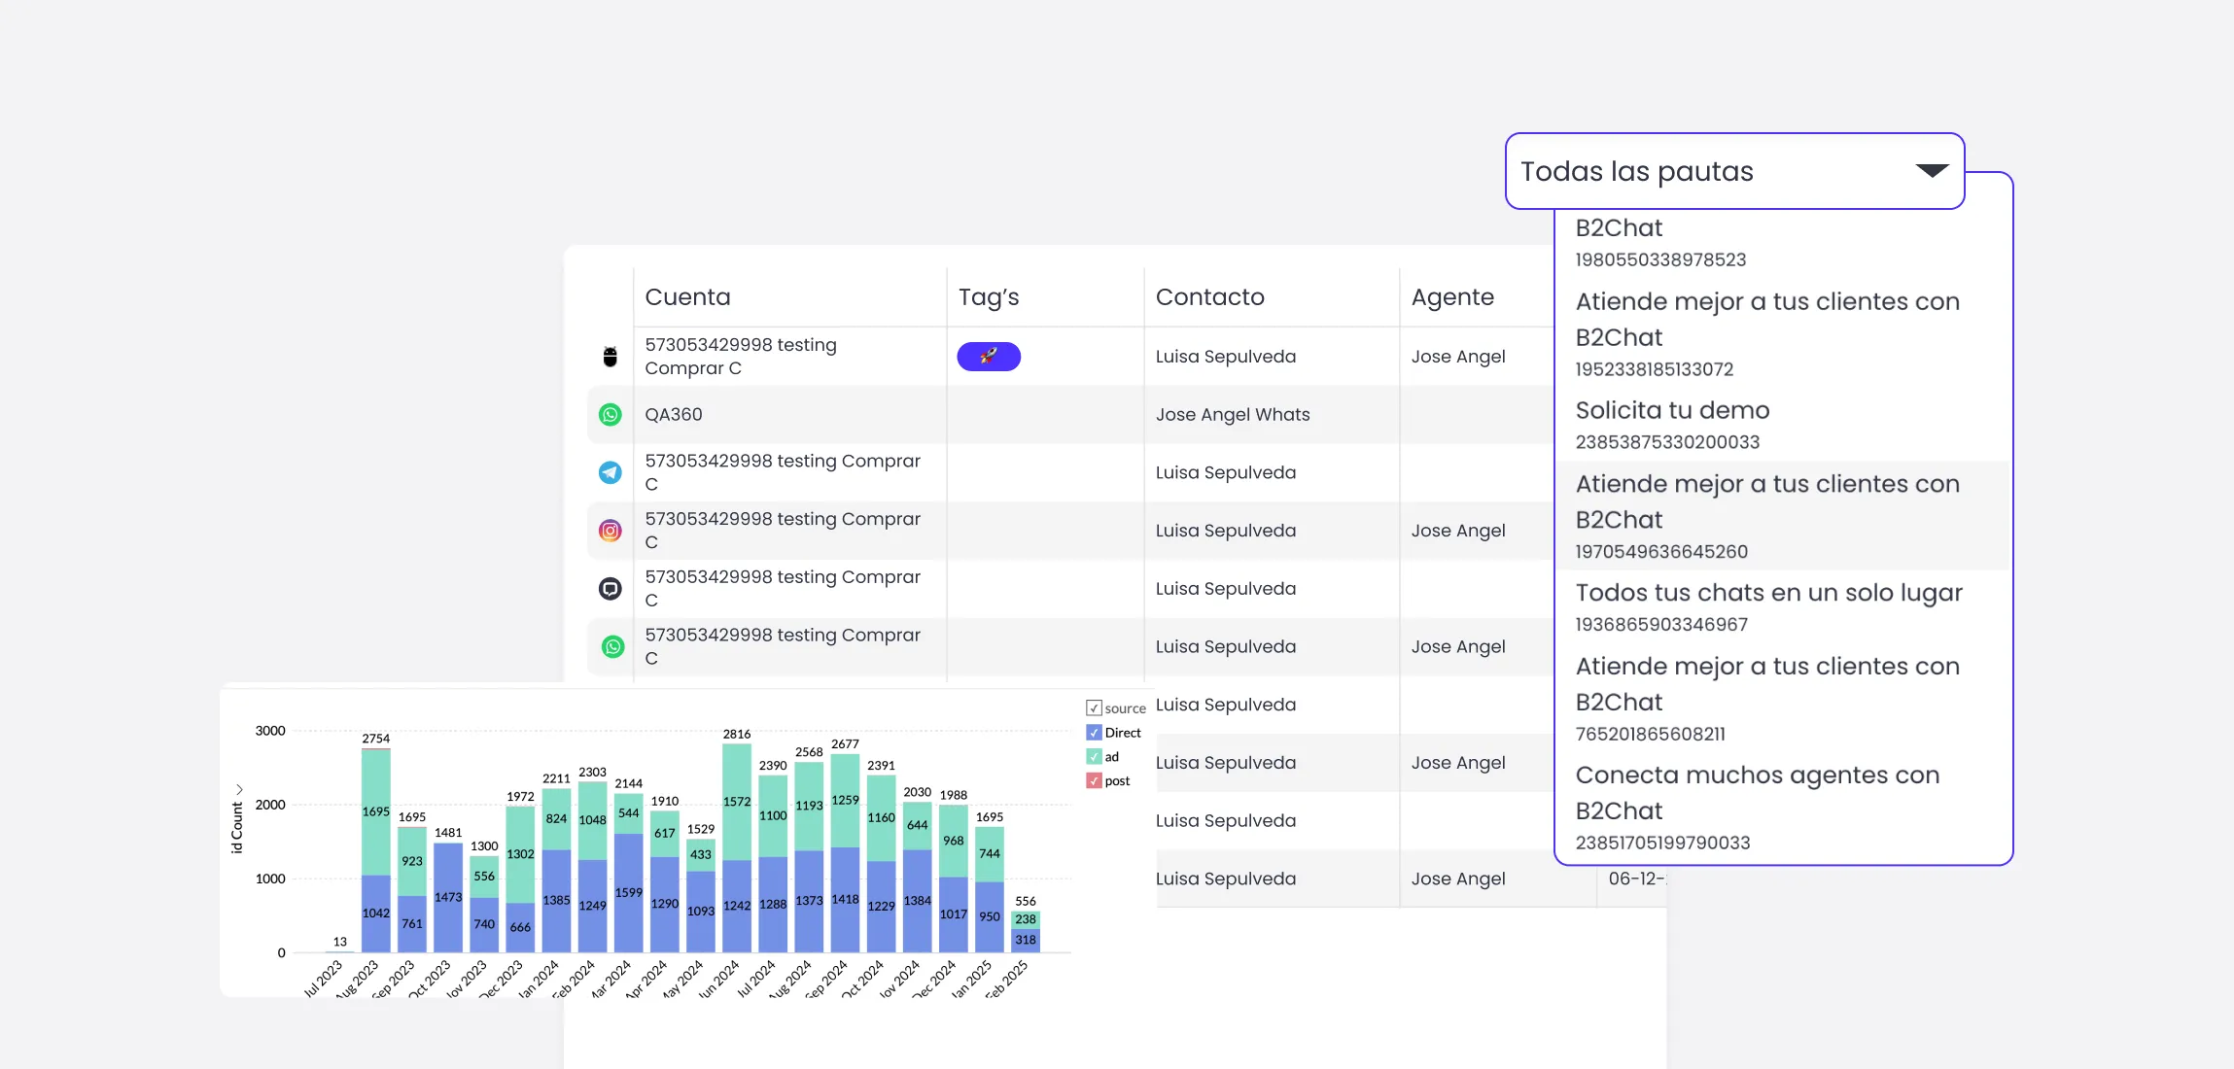The height and width of the screenshot is (1069, 2234).
Task: Select the B2Chat 1980550338978523 option
Action: pos(1783,242)
